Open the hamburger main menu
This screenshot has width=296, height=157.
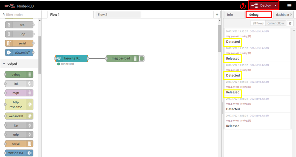289,6
